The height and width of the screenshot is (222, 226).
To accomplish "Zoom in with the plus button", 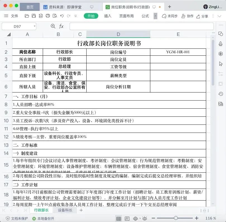I will tap(197, 218).
